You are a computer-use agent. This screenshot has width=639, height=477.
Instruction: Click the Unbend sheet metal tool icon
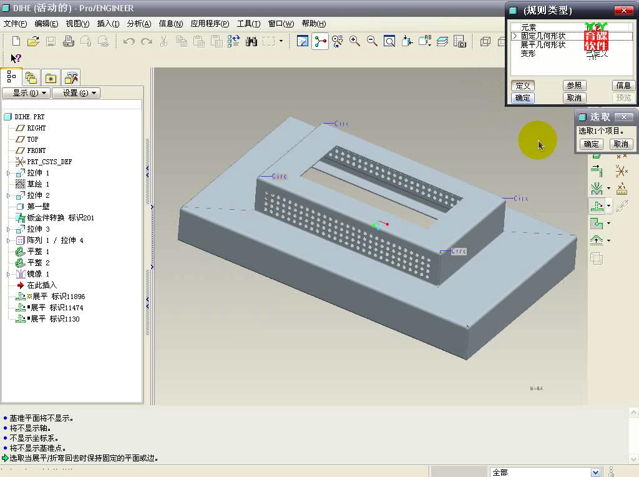597,206
